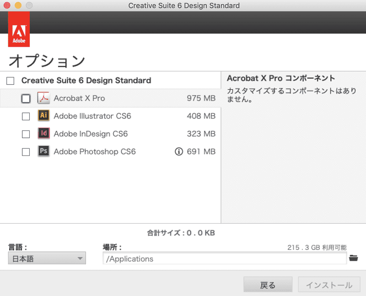Toggle the Adobe Photoshop CS6 checkbox
Viewport: 366px width, 296px height.
pyautogui.click(x=26, y=152)
